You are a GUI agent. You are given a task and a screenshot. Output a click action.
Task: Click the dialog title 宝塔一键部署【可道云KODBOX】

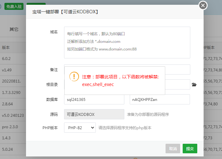pyautogui.click(x=65, y=12)
